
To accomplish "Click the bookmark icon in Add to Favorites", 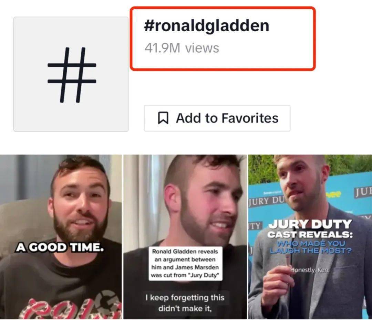I will pyautogui.click(x=163, y=118).
